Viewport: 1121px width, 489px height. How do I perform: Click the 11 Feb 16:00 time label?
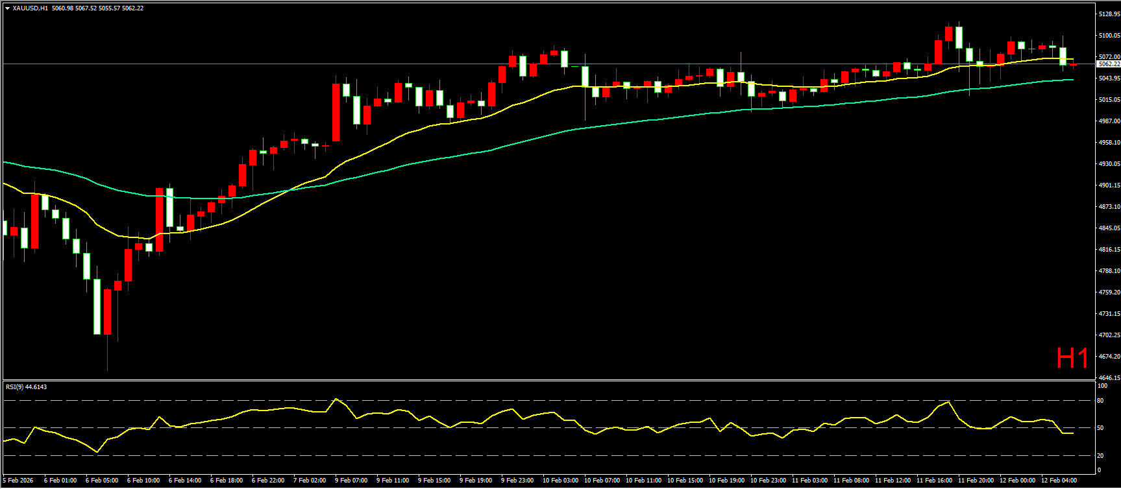(934, 481)
